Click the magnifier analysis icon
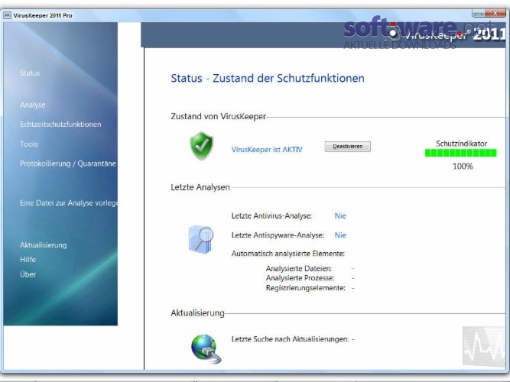The height and width of the screenshot is (382, 510). [x=201, y=239]
